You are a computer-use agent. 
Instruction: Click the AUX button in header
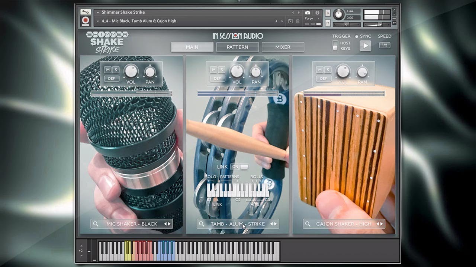coord(395,19)
